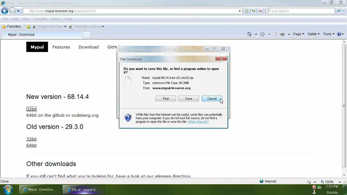This screenshot has height=195, width=347.
Task: Click the 100% zoom level button
Action: pyautogui.click(x=327, y=182)
